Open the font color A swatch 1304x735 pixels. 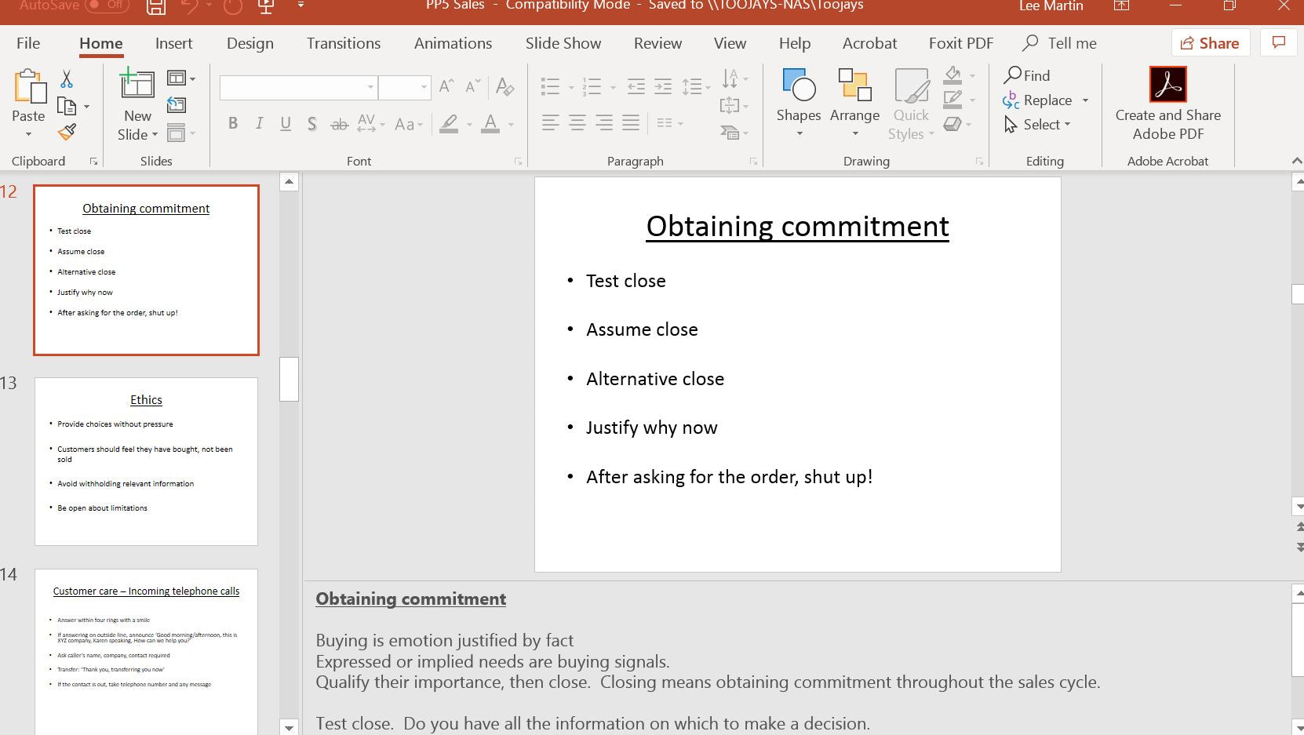(x=490, y=123)
